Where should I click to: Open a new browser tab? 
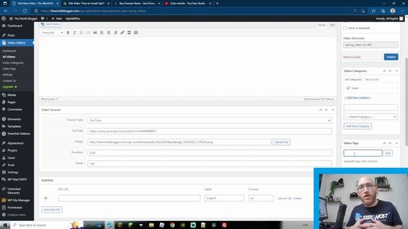tap(217, 3)
